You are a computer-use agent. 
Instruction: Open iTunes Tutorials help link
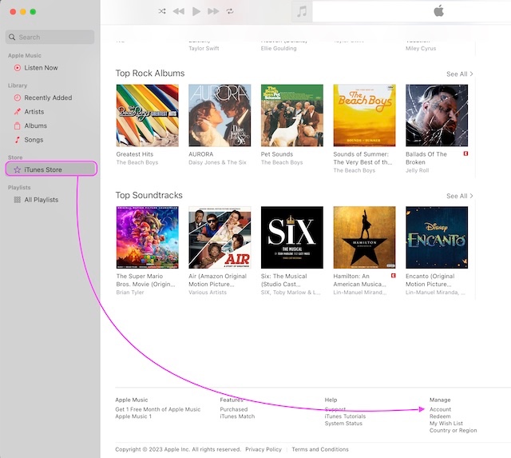(345, 416)
